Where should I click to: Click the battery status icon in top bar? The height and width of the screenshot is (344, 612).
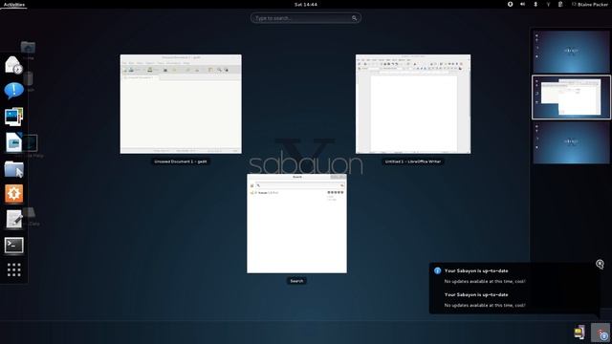click(x=560, y=4)
